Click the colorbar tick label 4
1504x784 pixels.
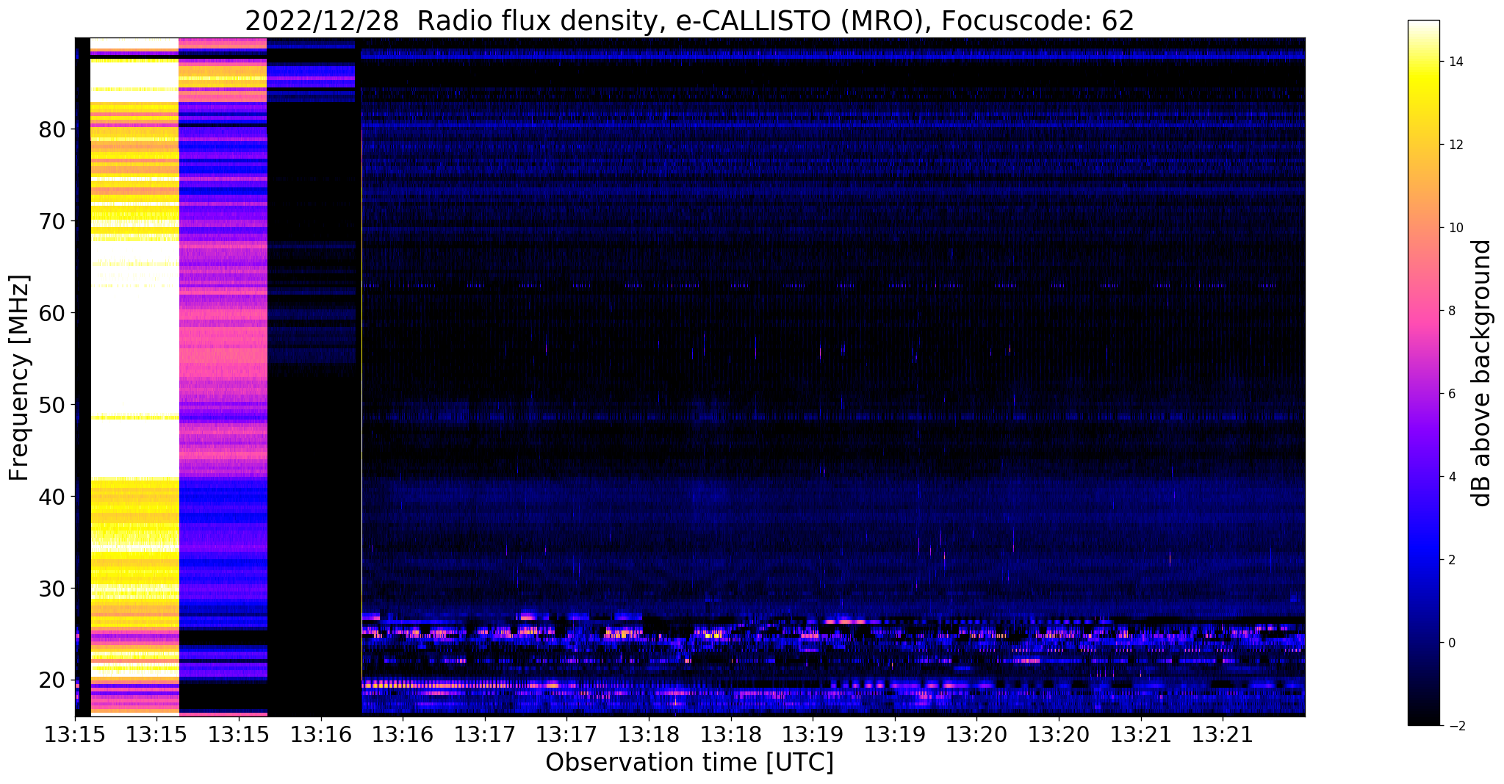pyautogui.click(x=1451, y=477)
